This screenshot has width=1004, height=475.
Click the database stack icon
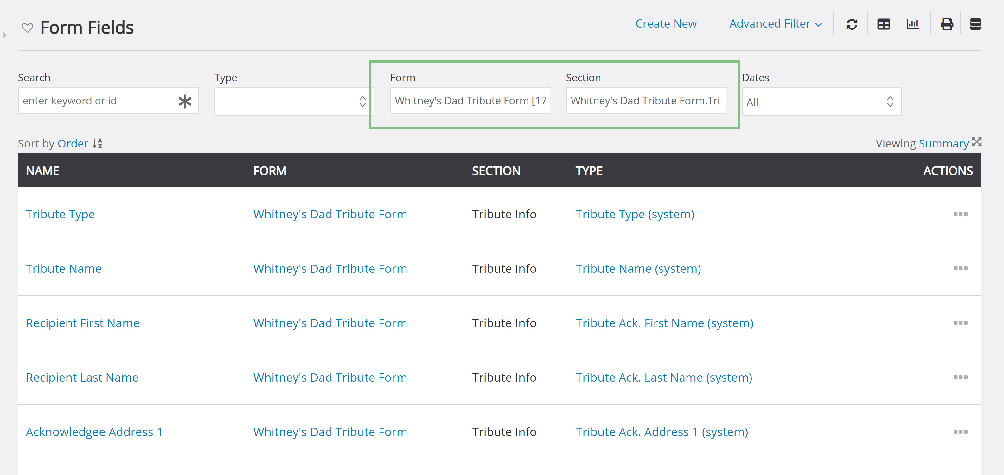pos(975,24)
